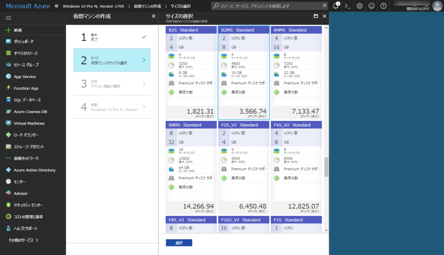Clear the search box with X
444x255 pixels.
(324, 5)
